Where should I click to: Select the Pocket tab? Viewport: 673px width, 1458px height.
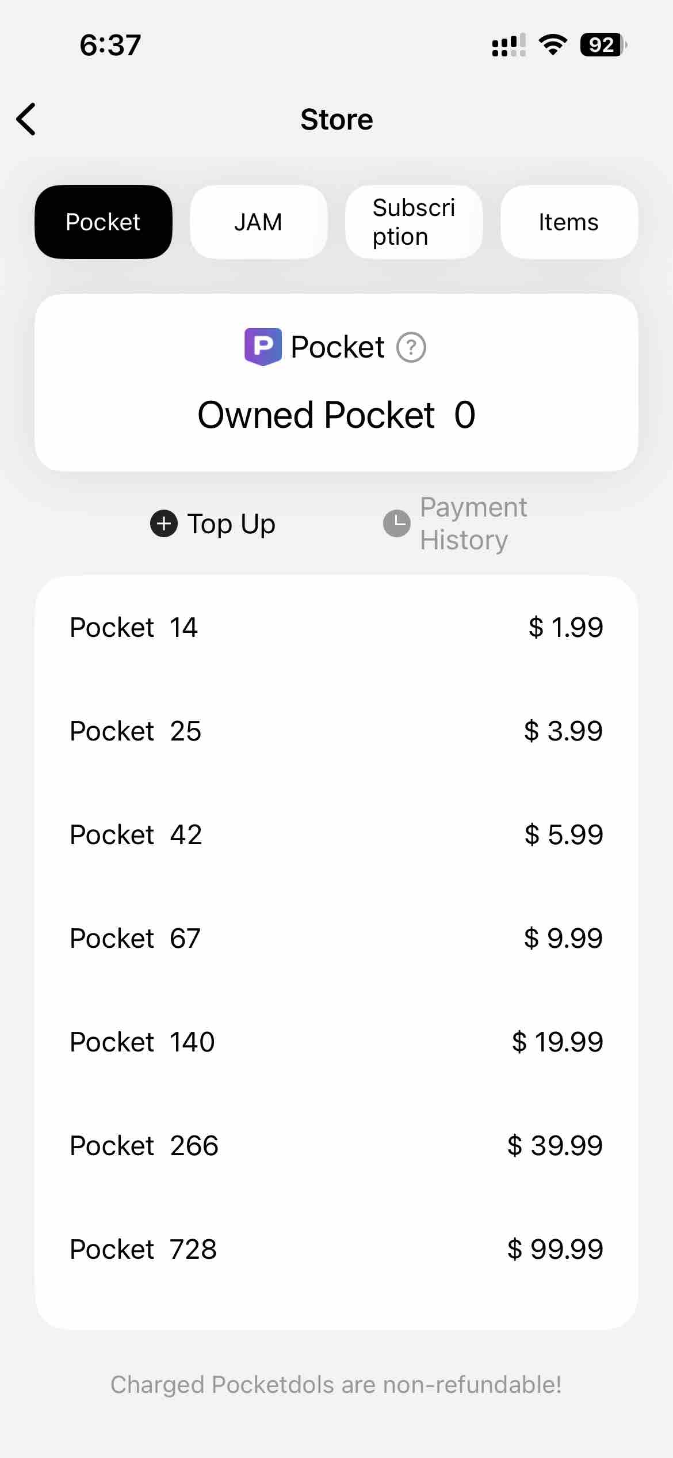[104, 222]
